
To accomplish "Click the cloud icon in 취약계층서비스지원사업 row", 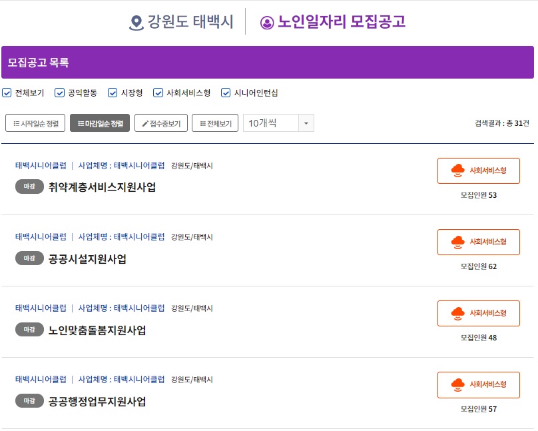I will (457, 171).
